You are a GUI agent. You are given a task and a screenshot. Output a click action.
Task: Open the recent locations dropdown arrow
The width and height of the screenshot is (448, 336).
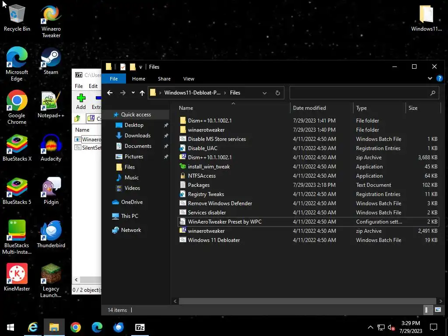133,93
